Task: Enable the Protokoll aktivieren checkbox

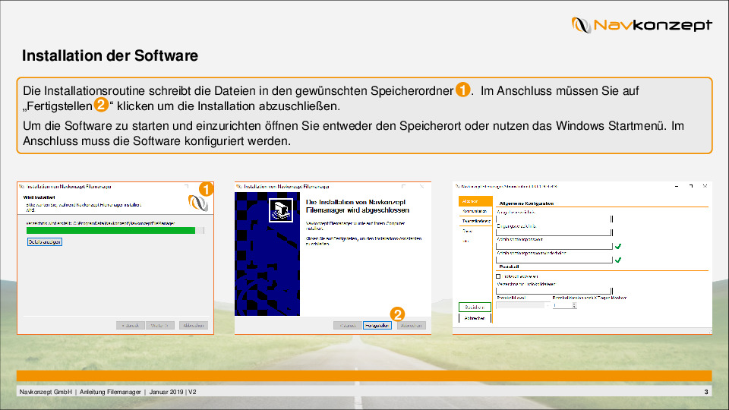Action: (x=498, y=276)
